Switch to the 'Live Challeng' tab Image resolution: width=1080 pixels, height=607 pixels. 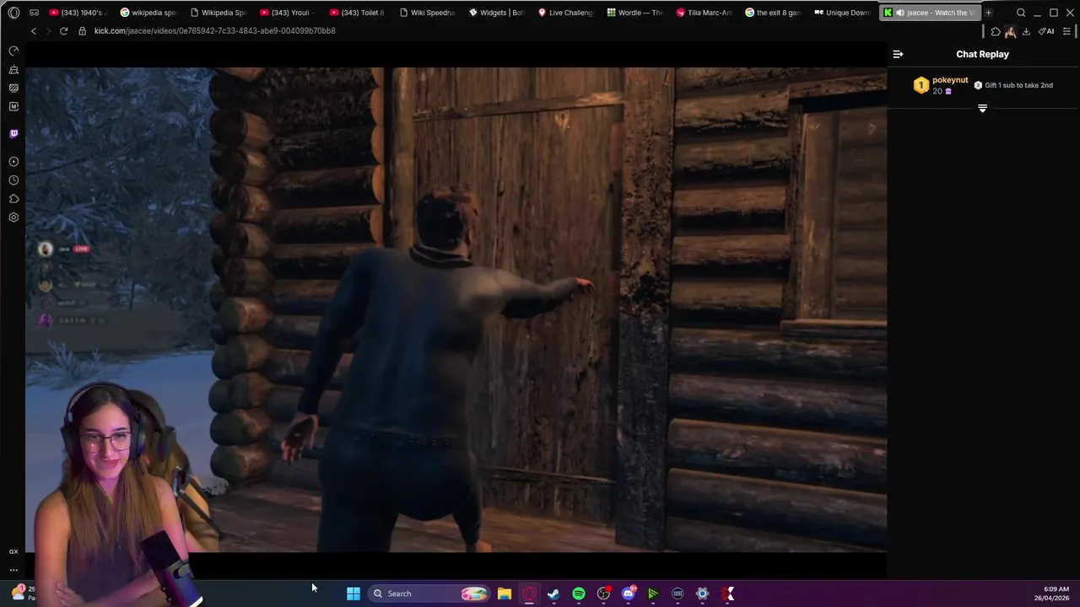pos(565,13)
